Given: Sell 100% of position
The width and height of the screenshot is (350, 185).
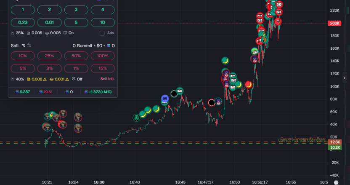Looking at the screenshot, I should point(103,56).
